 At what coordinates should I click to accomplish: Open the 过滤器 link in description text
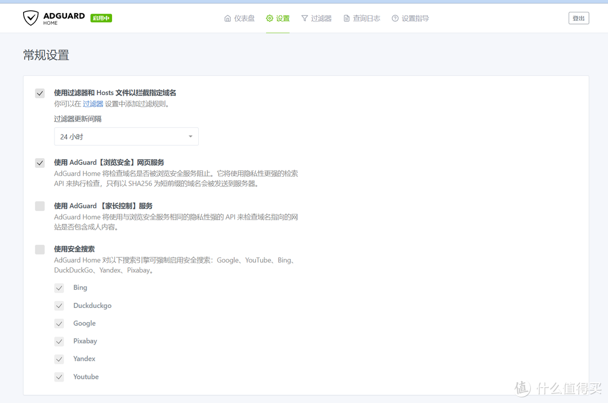tap(93, 104)
